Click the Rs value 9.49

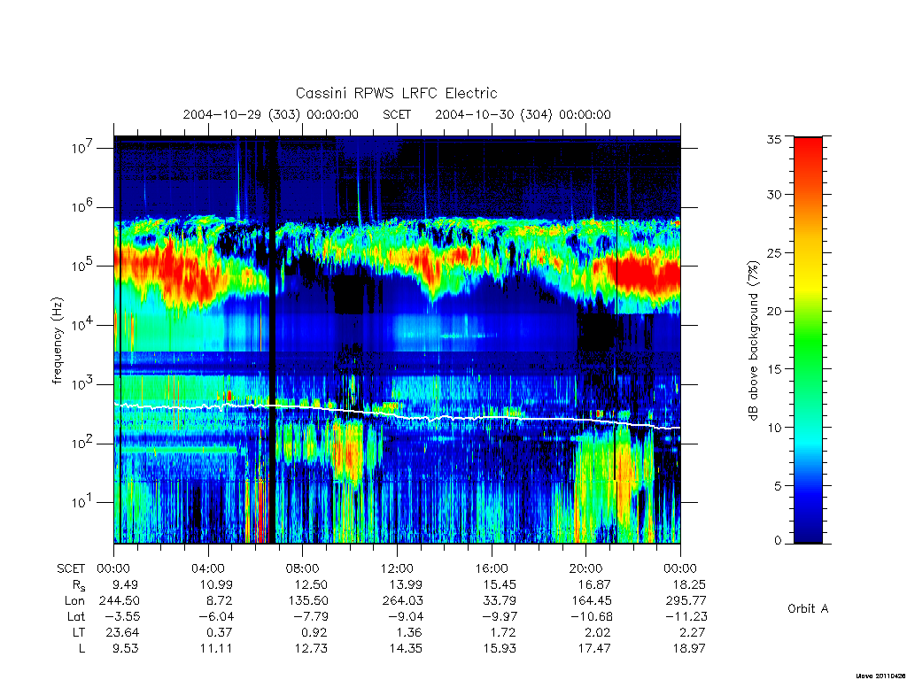point(125,584)
